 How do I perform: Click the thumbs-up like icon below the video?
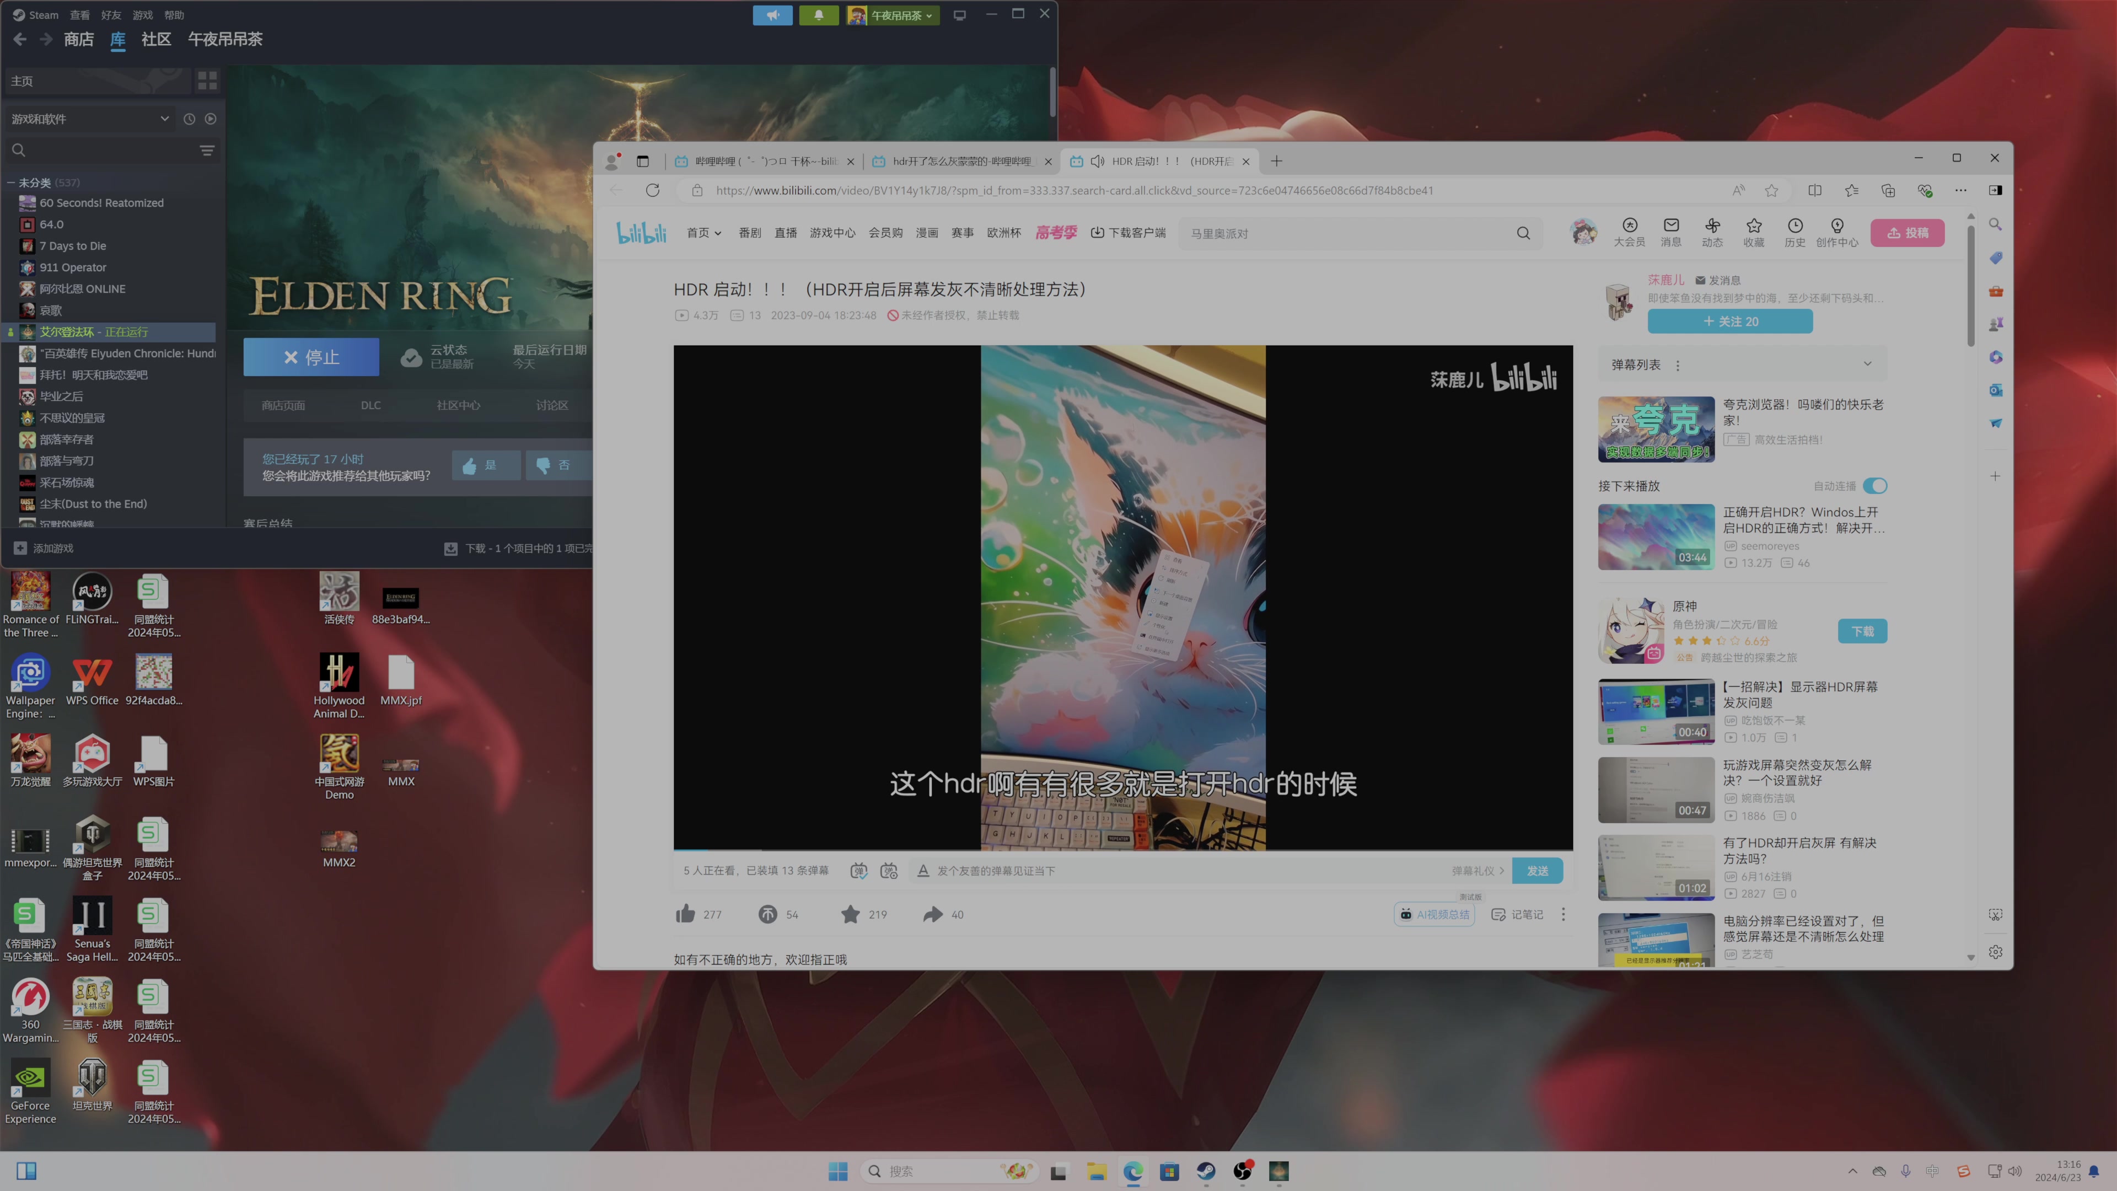[x=685, y=914]
